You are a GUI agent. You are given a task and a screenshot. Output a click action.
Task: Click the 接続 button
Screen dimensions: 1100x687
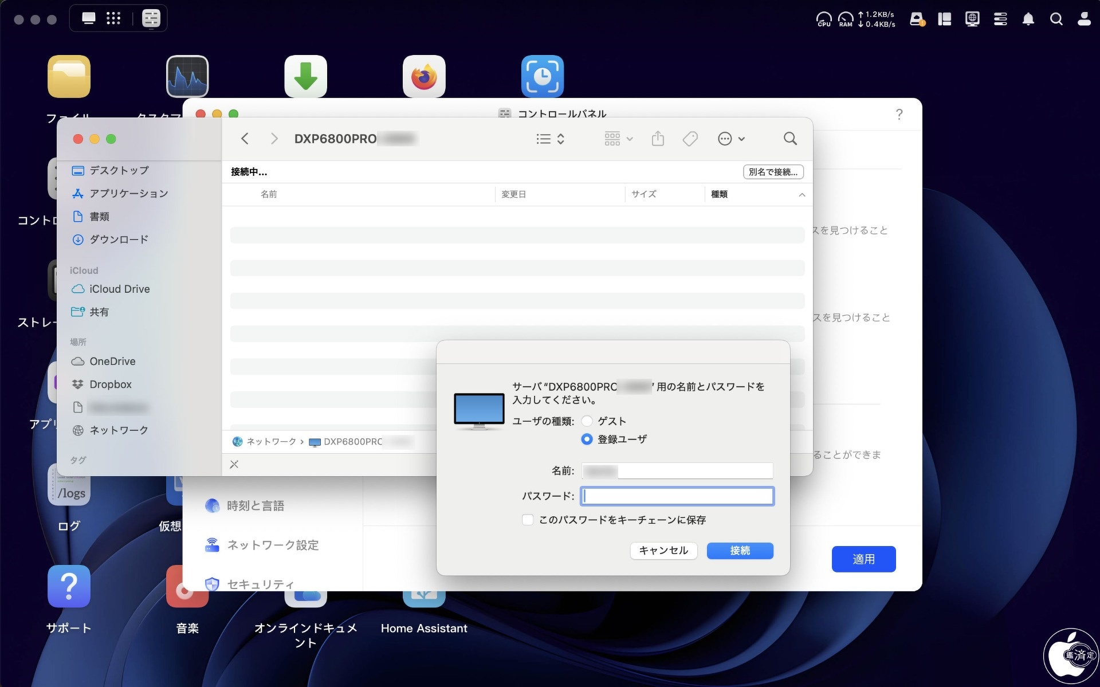(x=740, y=551)
